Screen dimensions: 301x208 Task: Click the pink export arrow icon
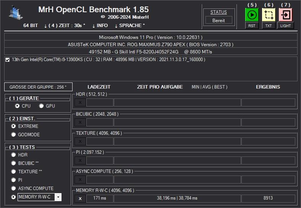285,15
